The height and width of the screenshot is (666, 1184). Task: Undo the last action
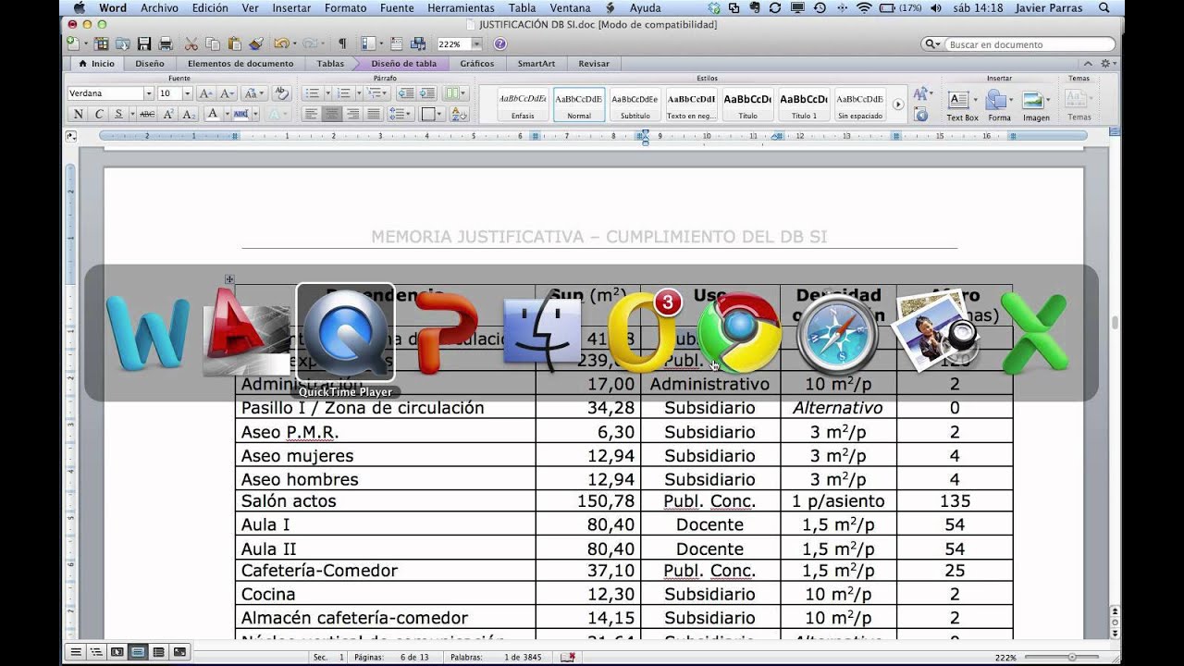pos(280,43)
